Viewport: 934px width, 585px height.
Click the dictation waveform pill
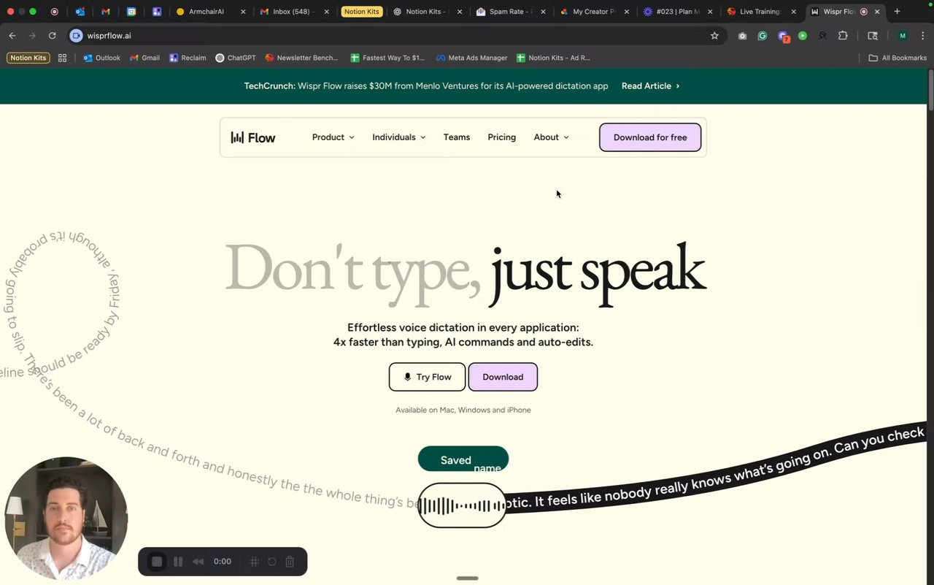(x=462, y=505)
